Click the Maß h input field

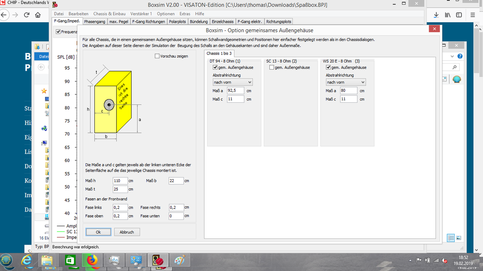tap(120, 181)
